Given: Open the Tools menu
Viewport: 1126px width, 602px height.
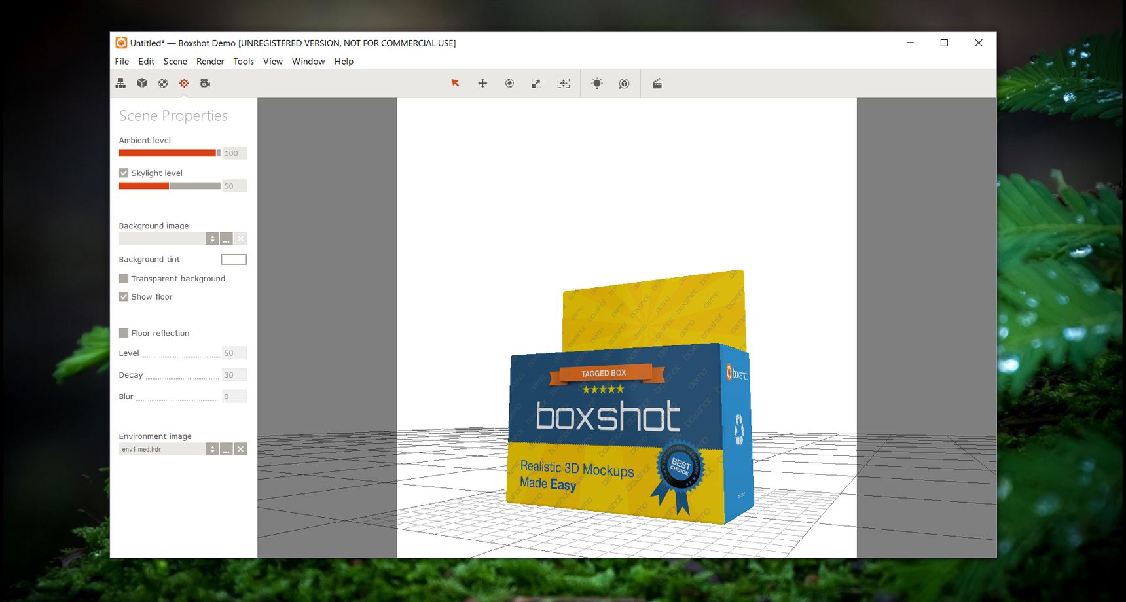Looking at the screenshot, I should coord(244,62).
